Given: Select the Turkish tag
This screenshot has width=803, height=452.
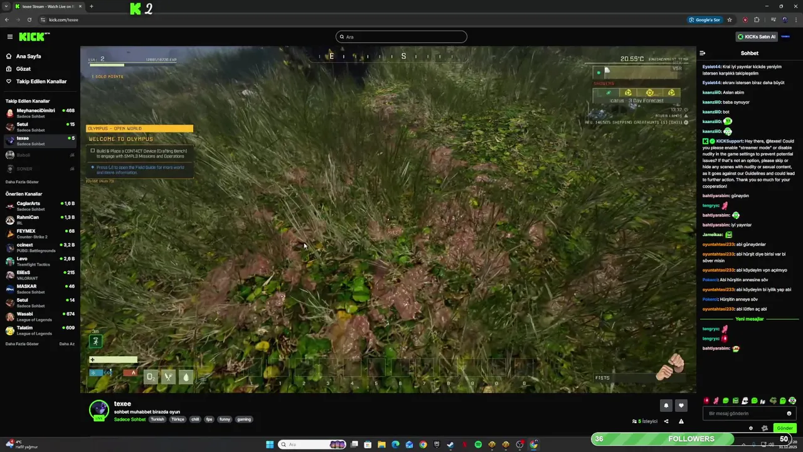Looking at the screenshot, I should pos(157,419).
